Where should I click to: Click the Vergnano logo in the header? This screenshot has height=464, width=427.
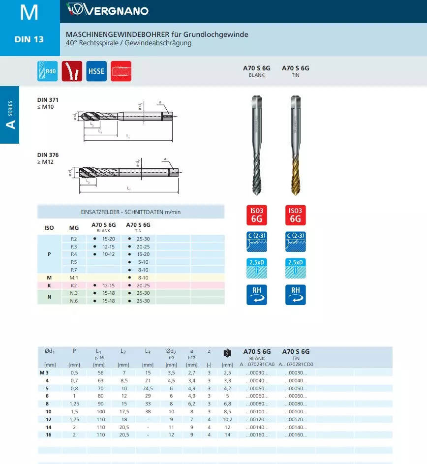click(x=107, y=11)
